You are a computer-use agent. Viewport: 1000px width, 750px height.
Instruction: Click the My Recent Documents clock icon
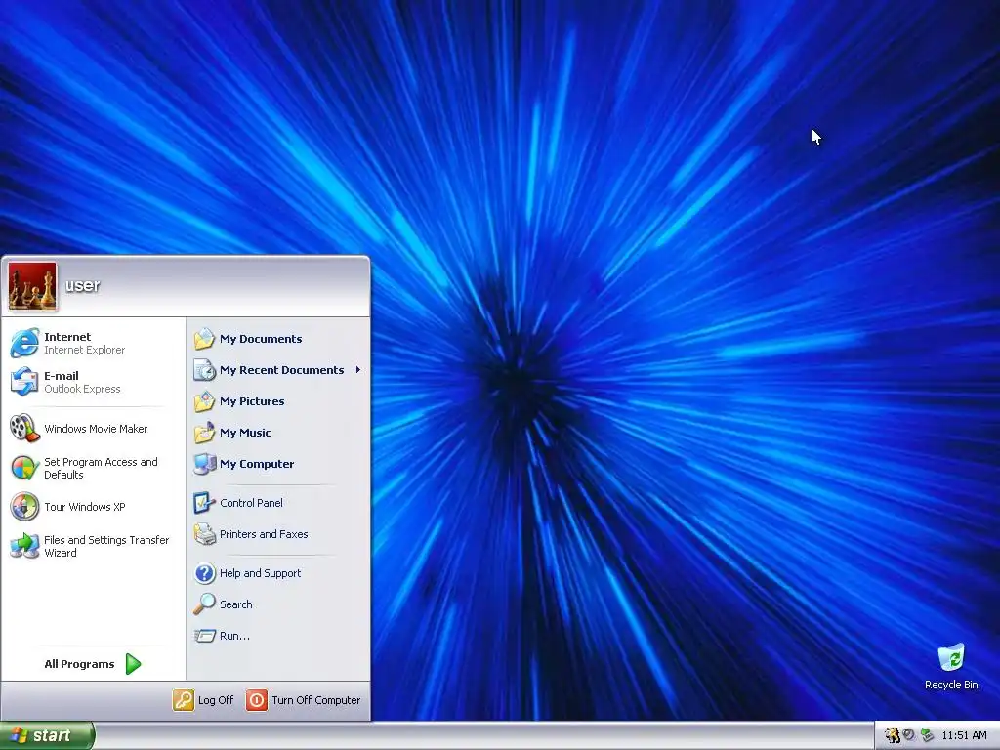[205, 370]
